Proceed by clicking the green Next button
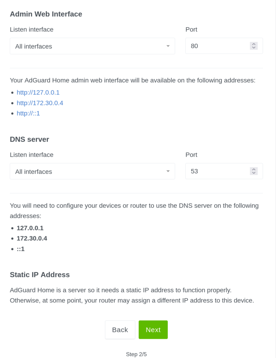The width and height of the screenshot is (276, 358). [x=153, y=330]
